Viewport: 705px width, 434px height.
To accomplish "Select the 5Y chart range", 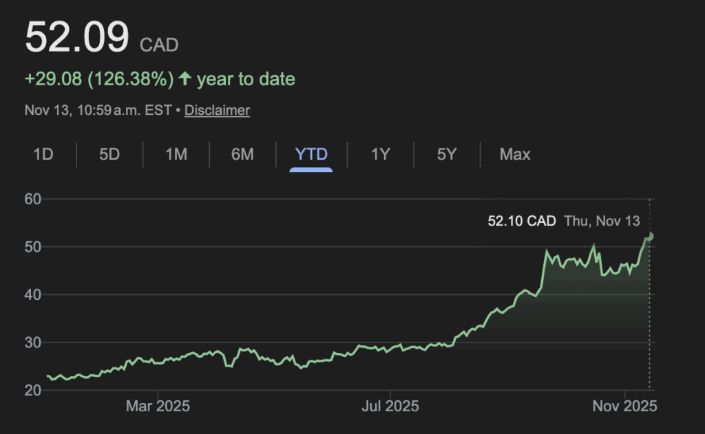I will [447, 154].
